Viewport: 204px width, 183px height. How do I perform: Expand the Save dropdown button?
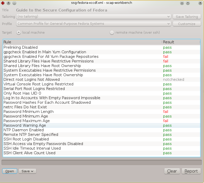click(x=27, y=171)
